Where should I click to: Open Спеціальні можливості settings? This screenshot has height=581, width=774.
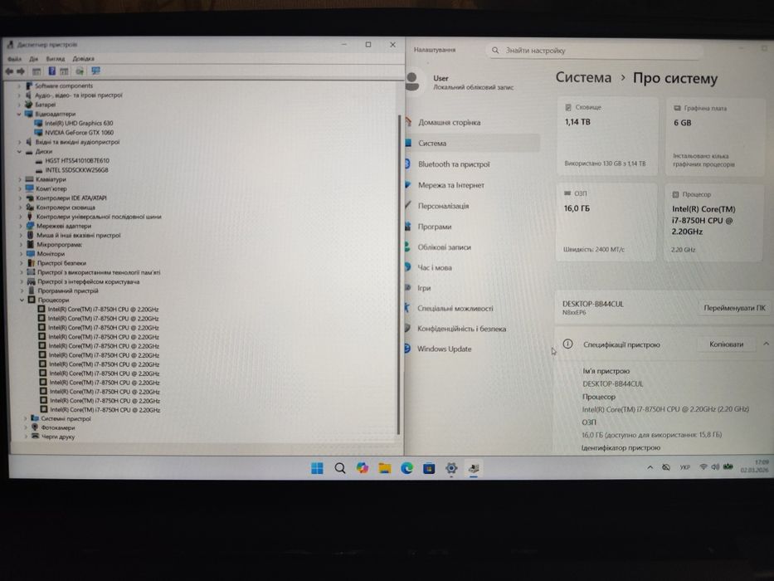pos(455,308)
